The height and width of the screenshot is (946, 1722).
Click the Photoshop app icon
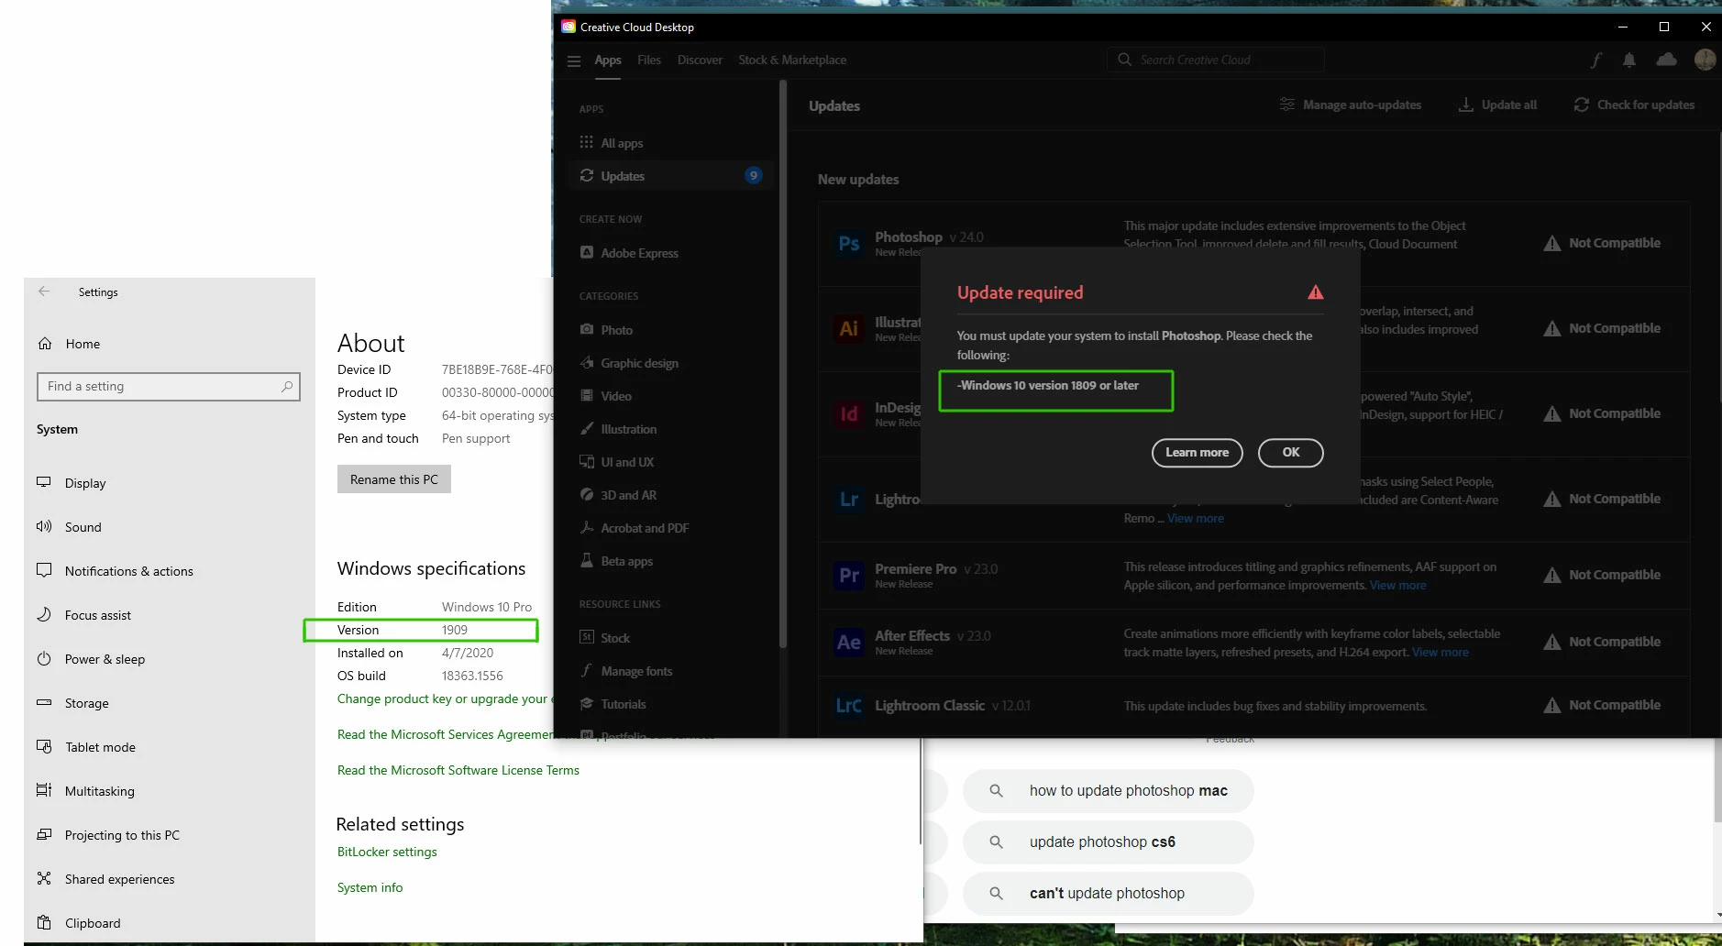pos(849,244)
